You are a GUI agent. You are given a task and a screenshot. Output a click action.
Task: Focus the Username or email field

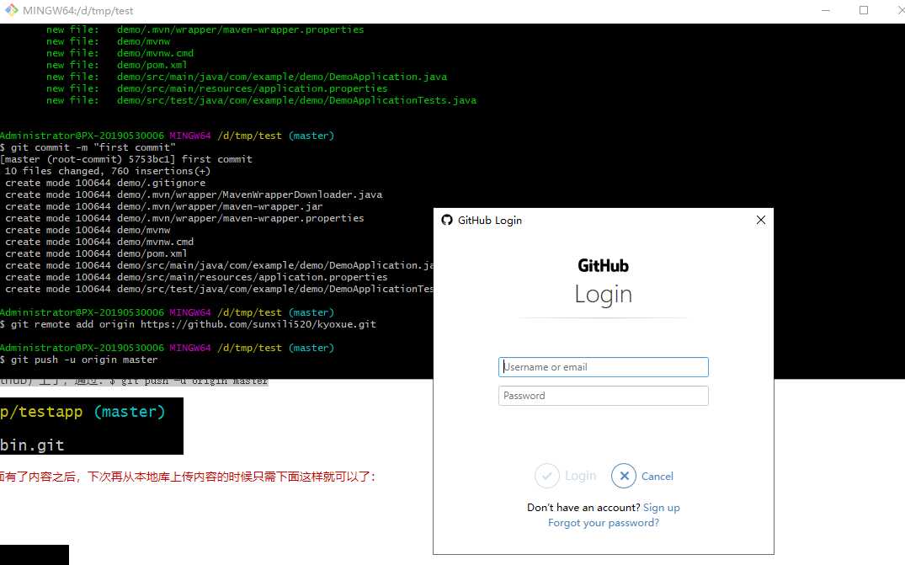coord(603,367)
